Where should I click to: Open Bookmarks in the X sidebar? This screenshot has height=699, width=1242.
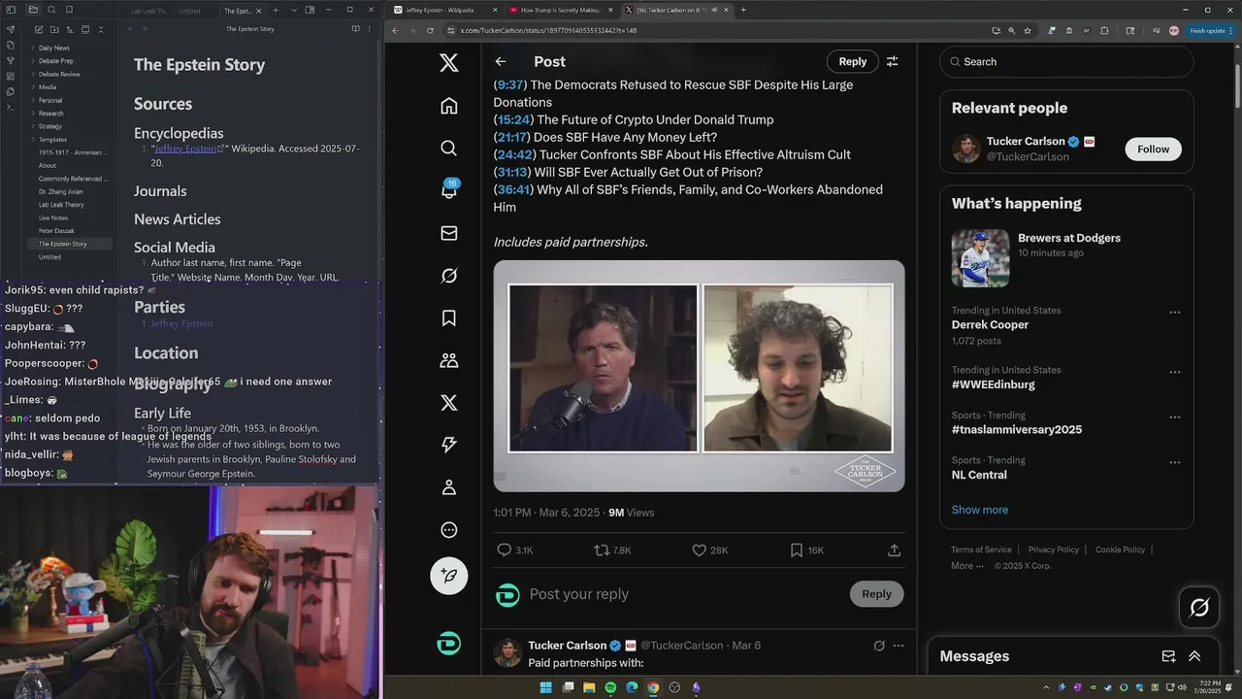tap(448, 317)
